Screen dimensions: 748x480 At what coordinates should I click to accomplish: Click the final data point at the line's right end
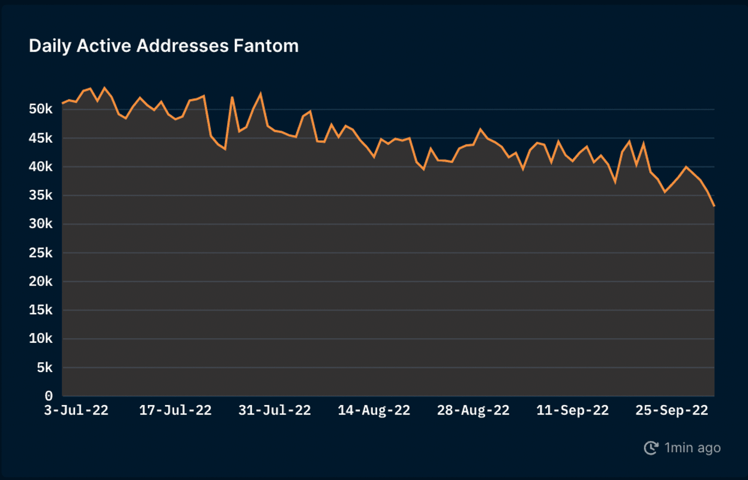point(714,206)
